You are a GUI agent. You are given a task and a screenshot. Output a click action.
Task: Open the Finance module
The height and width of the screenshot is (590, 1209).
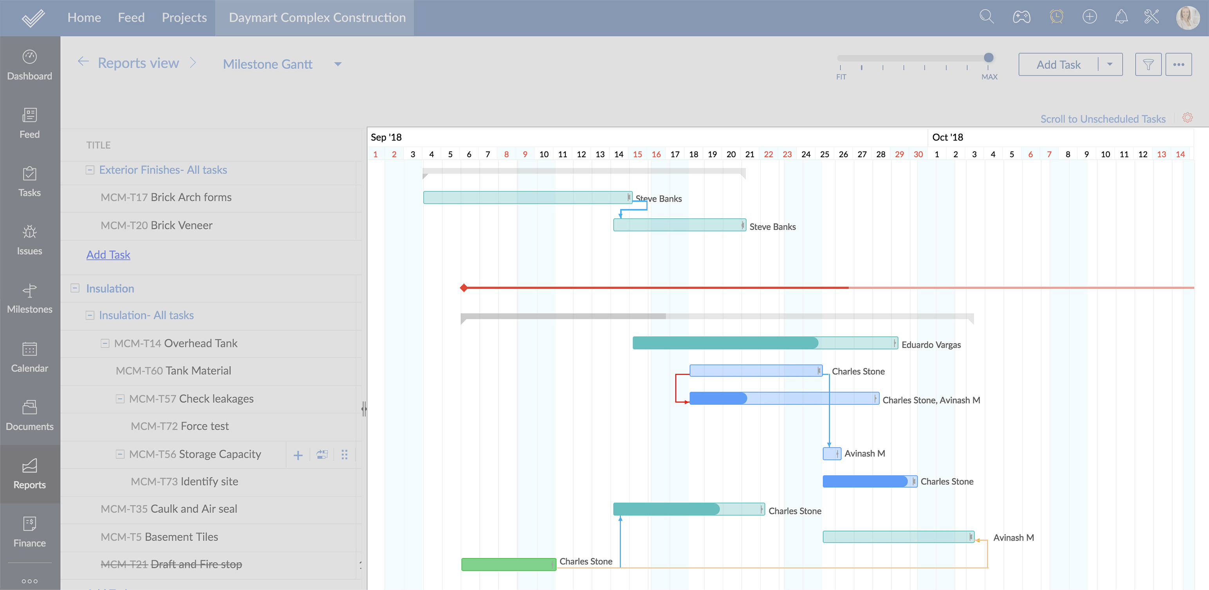[x=30, y=532]
